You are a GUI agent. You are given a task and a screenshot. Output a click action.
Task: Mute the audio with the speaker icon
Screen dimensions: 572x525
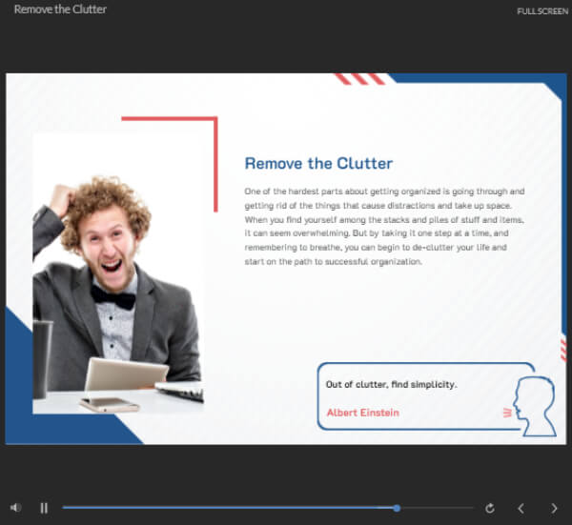(15, 508)
